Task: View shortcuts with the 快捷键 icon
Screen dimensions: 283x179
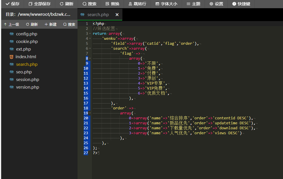Action: coord(241,4)
